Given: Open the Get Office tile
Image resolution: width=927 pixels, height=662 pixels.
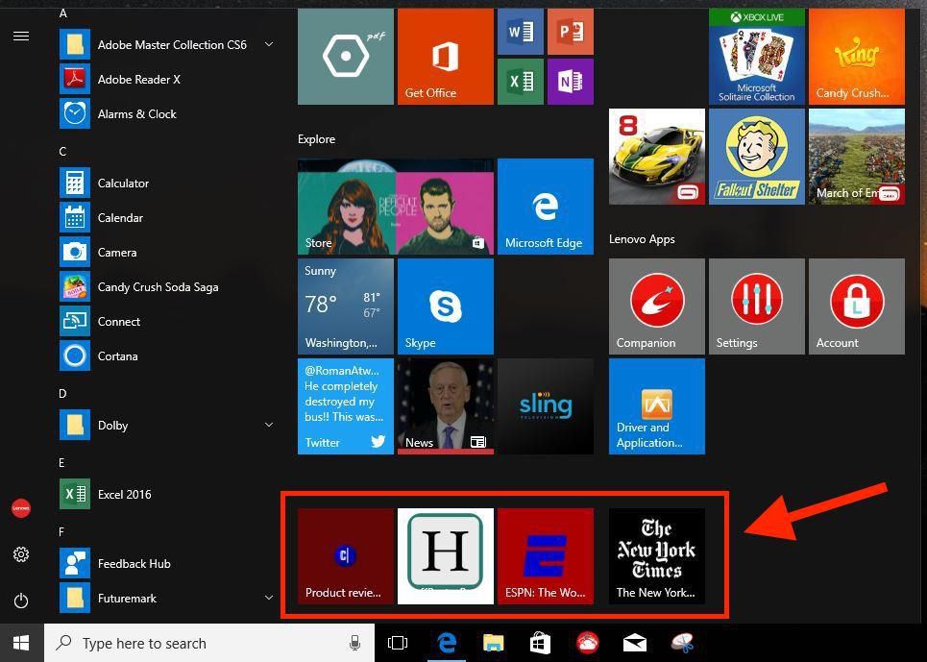Looking at the screenshot, I should [445, 57].
